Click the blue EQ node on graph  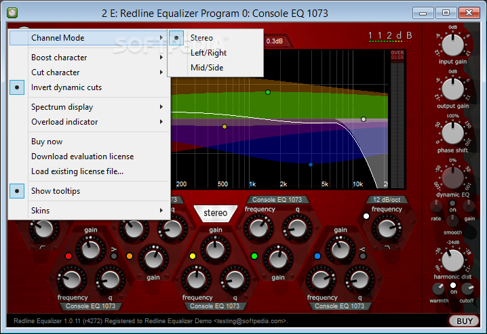[x=310, y=165]
